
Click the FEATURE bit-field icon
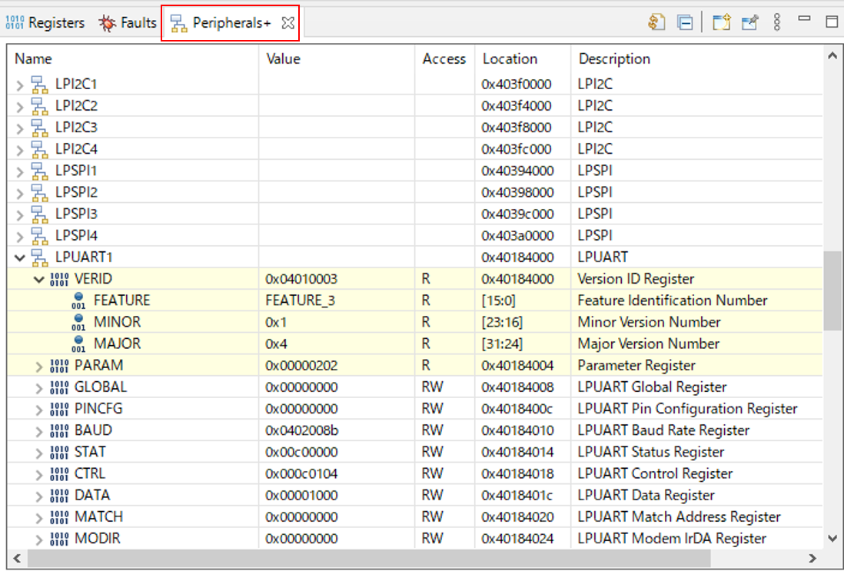coord(78,300)
